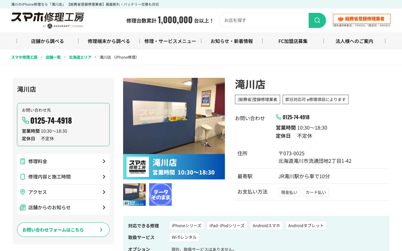Click the sidebar phone handset icon
402x251 pixels.
click(x=25, y=120)
